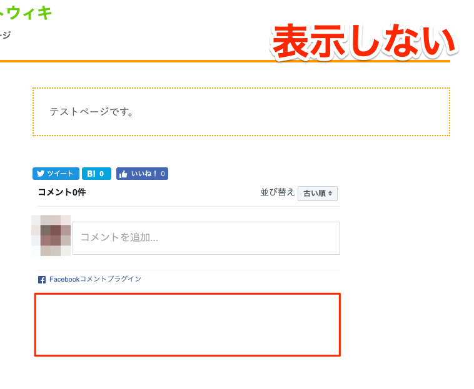This screenshot has width=474, height=389.
Task: Click the テストページです。 text
Action: pos(91,112)
